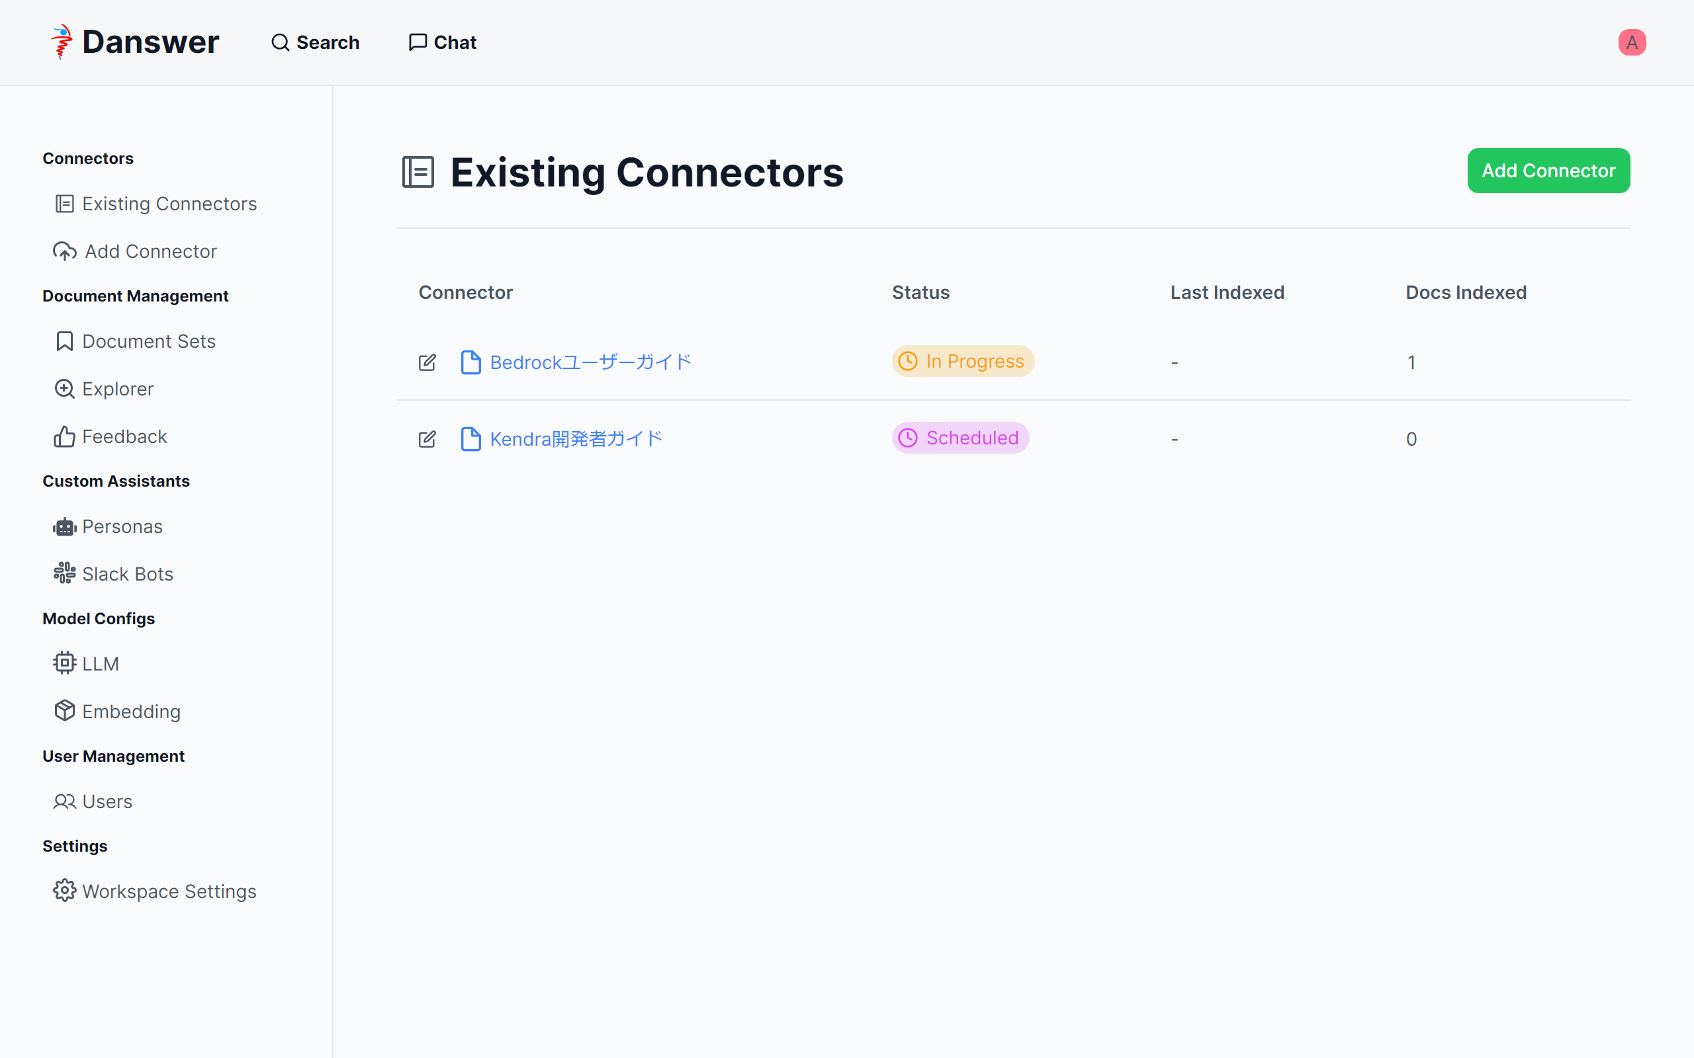The image size is (1694, 1058).
Task: Click the Slack icon beside Slack Bots
Action: click(x=64, y=574)
